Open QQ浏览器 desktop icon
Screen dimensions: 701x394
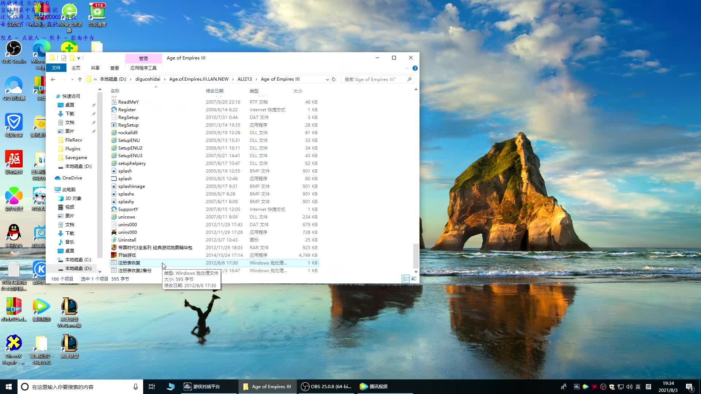pyautogui.click(x=14, y=88)
